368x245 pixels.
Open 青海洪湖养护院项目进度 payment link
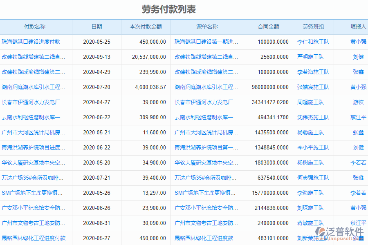(x=34, y=147)
